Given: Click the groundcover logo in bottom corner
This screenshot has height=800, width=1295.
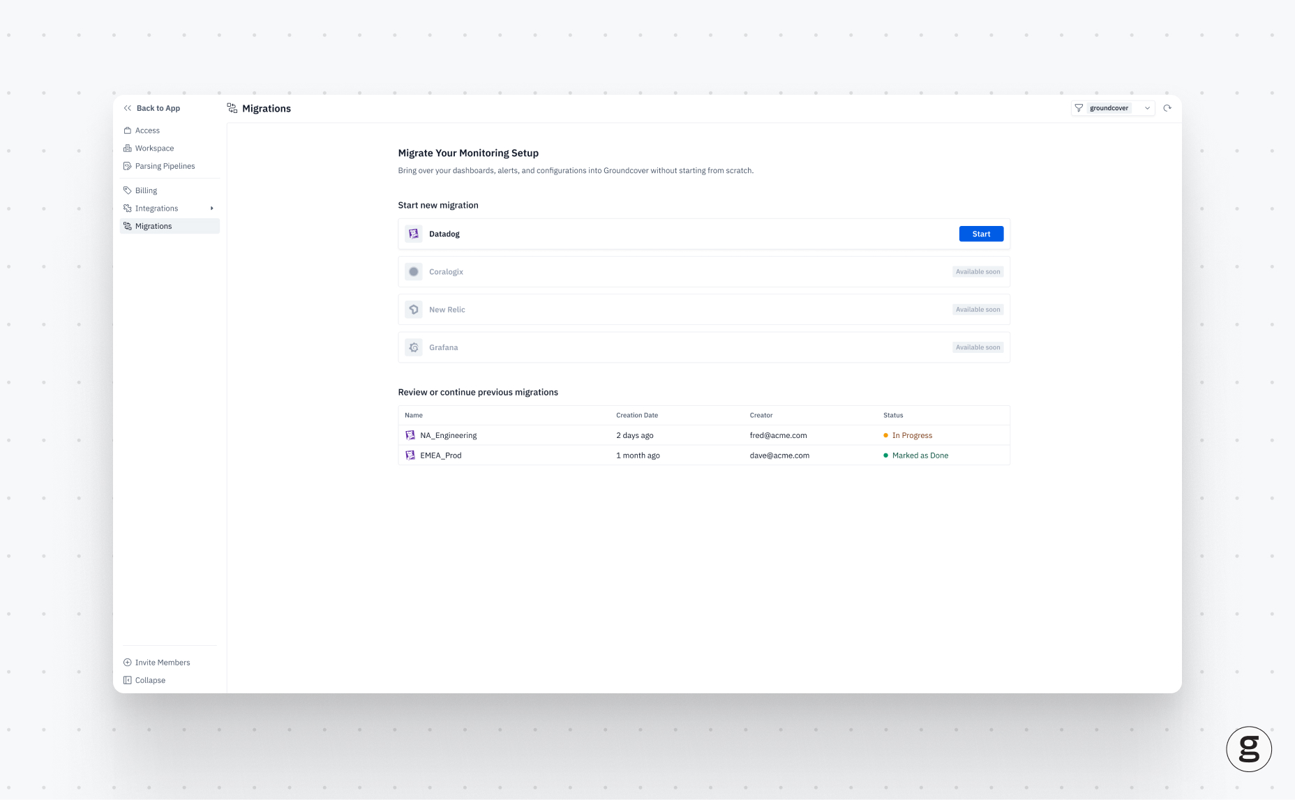Looking at the screenshot, I should (1249, 749).
